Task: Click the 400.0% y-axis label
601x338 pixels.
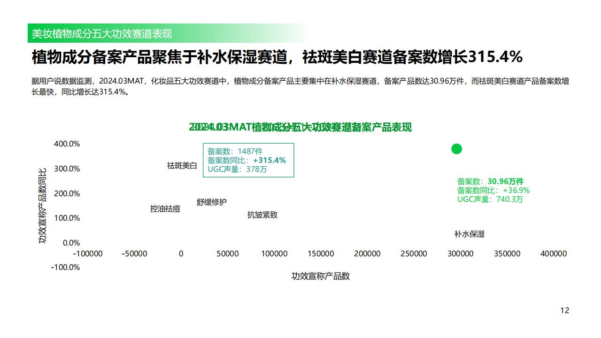Action: pos(67,144)
